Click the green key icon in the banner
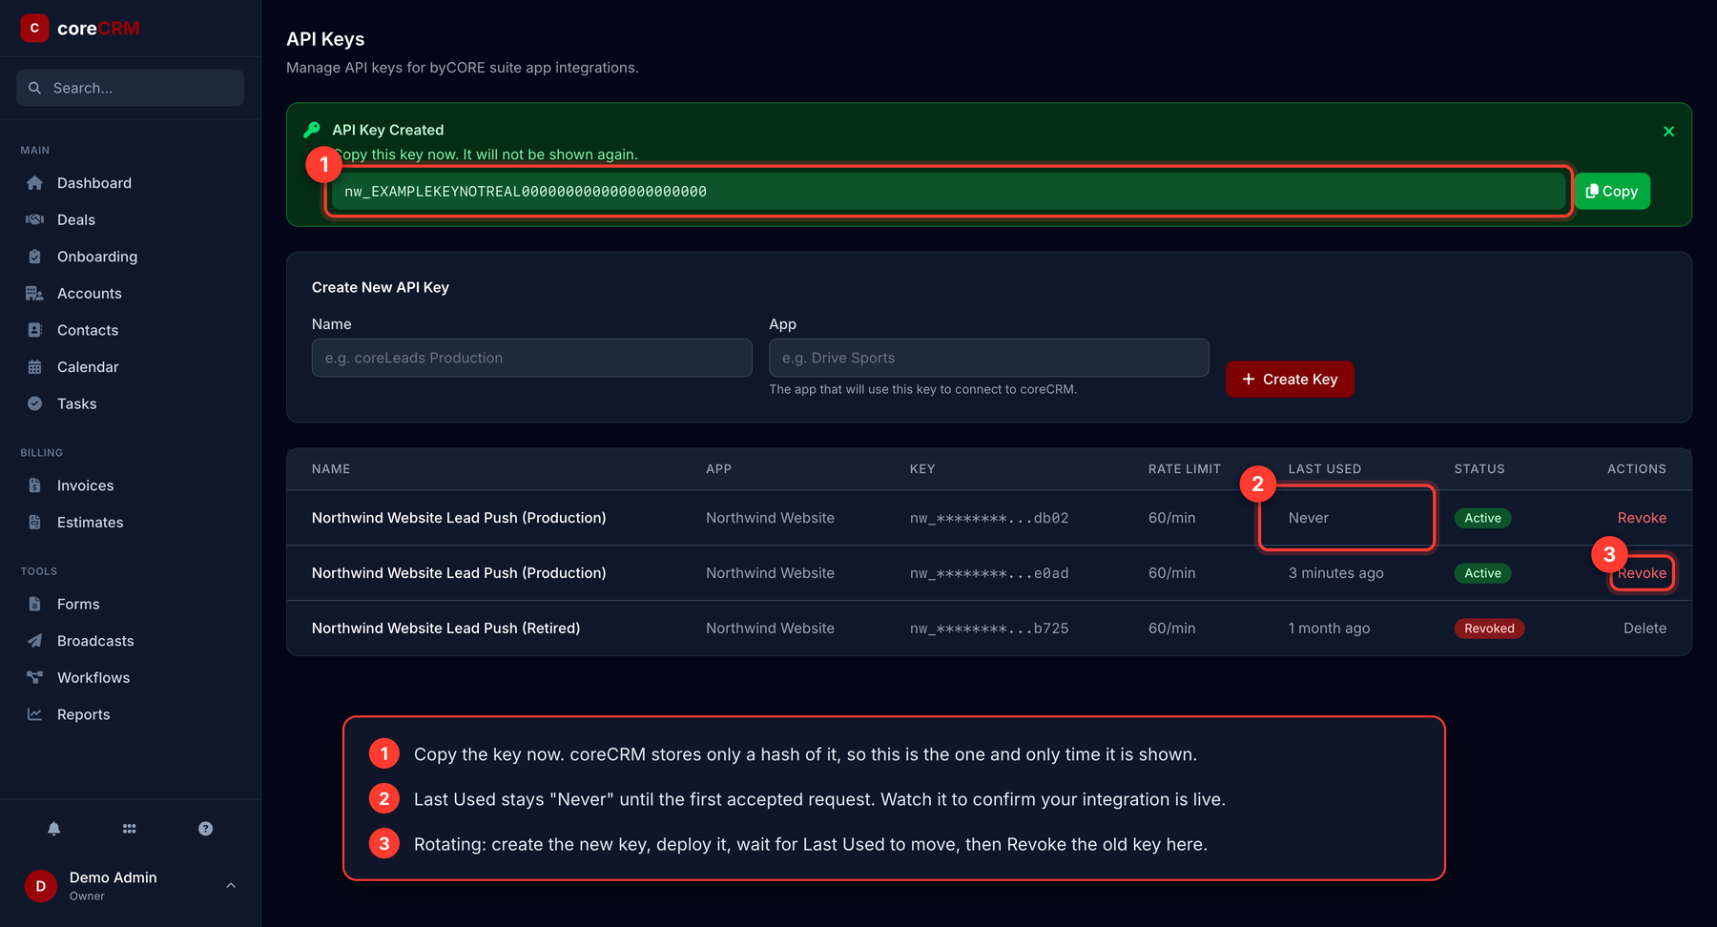This screenshot has height=927, width=1717. coord(312,130)
